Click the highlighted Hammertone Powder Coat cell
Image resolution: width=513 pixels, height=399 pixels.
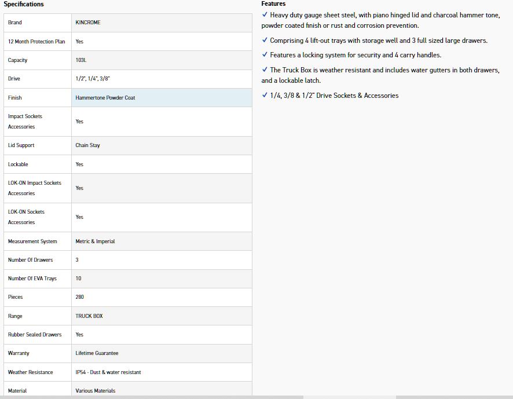(x=105, y=98)
